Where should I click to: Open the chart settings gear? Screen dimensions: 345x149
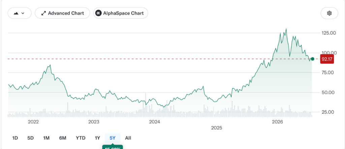click(x=329, y=13)
